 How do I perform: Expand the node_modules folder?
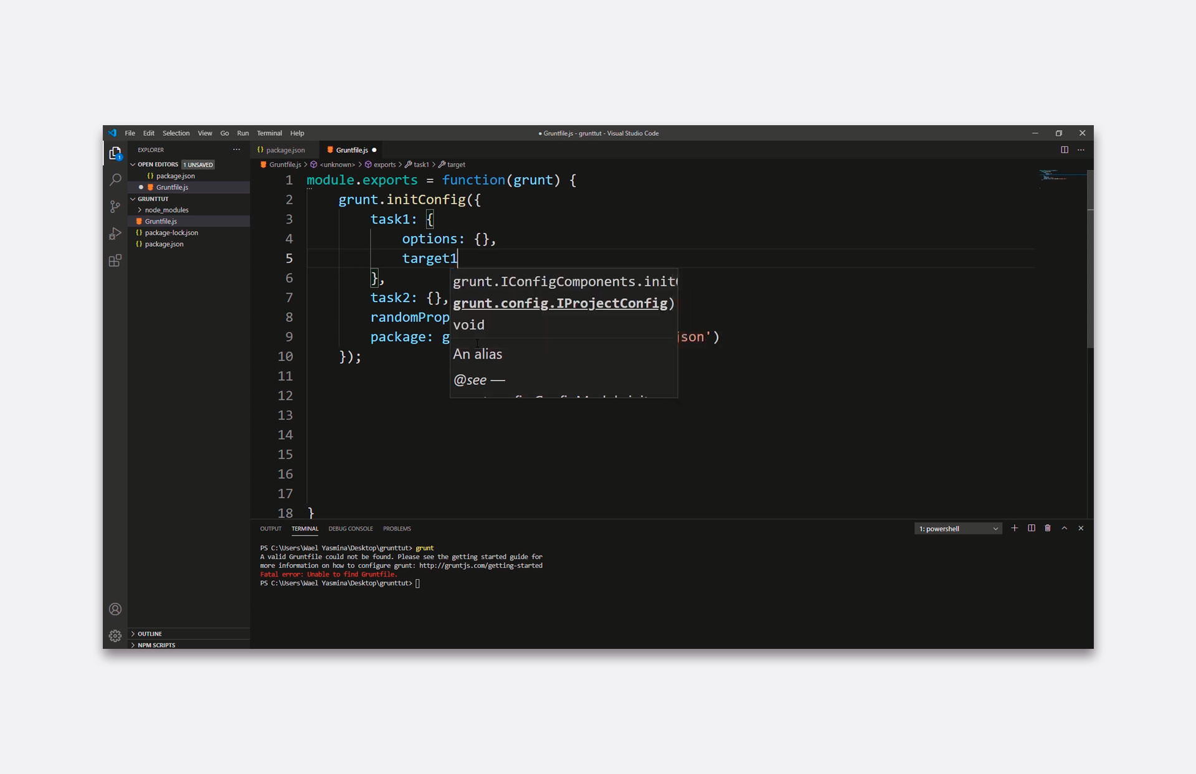pyautogui.click(x=166, y=210)
